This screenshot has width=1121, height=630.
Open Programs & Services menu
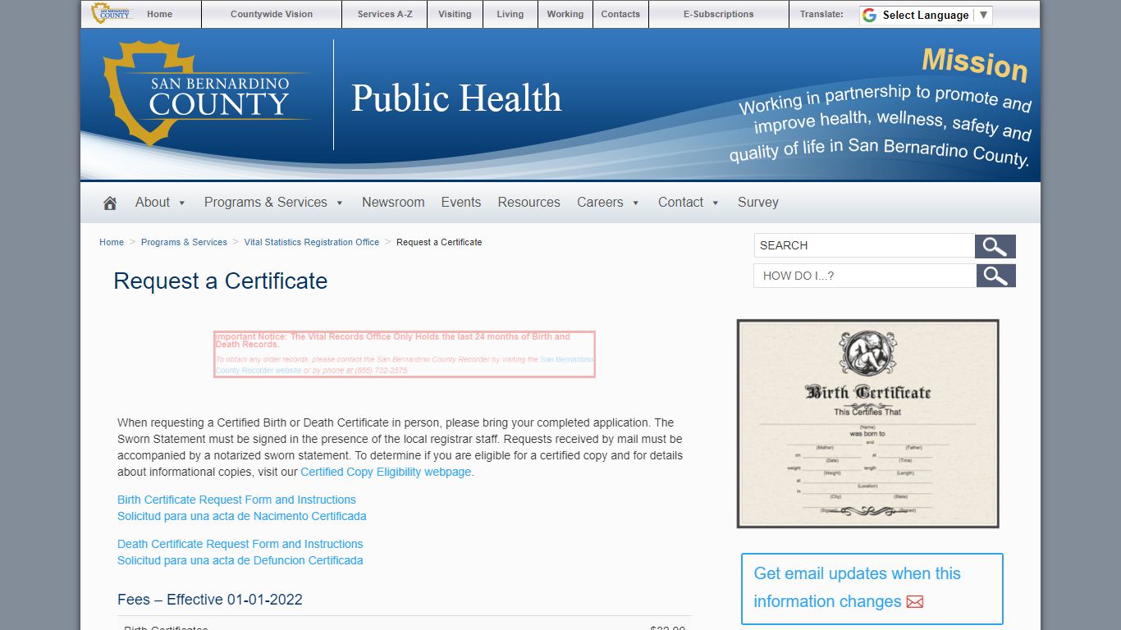266,202
